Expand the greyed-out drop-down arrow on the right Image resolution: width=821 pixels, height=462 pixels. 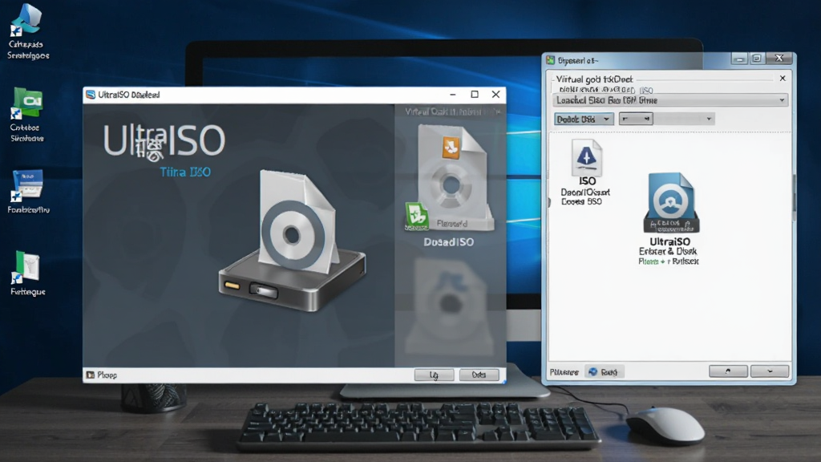709,119
